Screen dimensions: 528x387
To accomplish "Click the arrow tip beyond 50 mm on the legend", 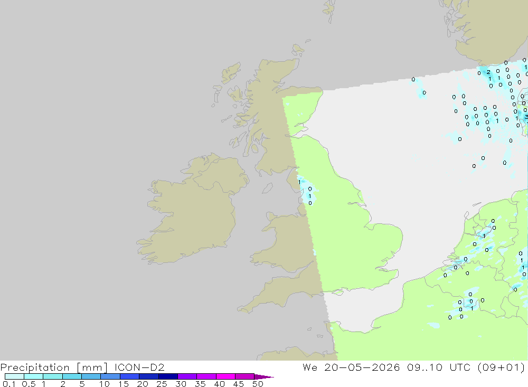I will pos(265,377).
